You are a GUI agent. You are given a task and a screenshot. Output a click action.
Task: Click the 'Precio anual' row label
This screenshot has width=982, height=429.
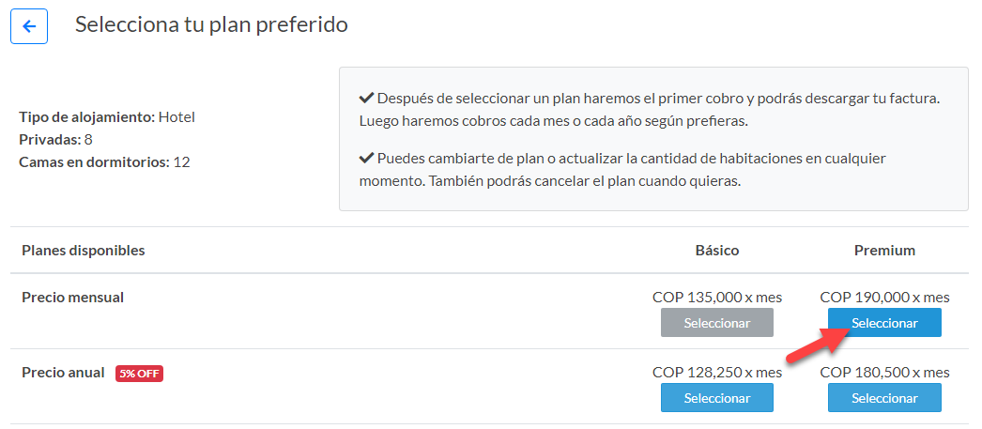click(63, 373)
